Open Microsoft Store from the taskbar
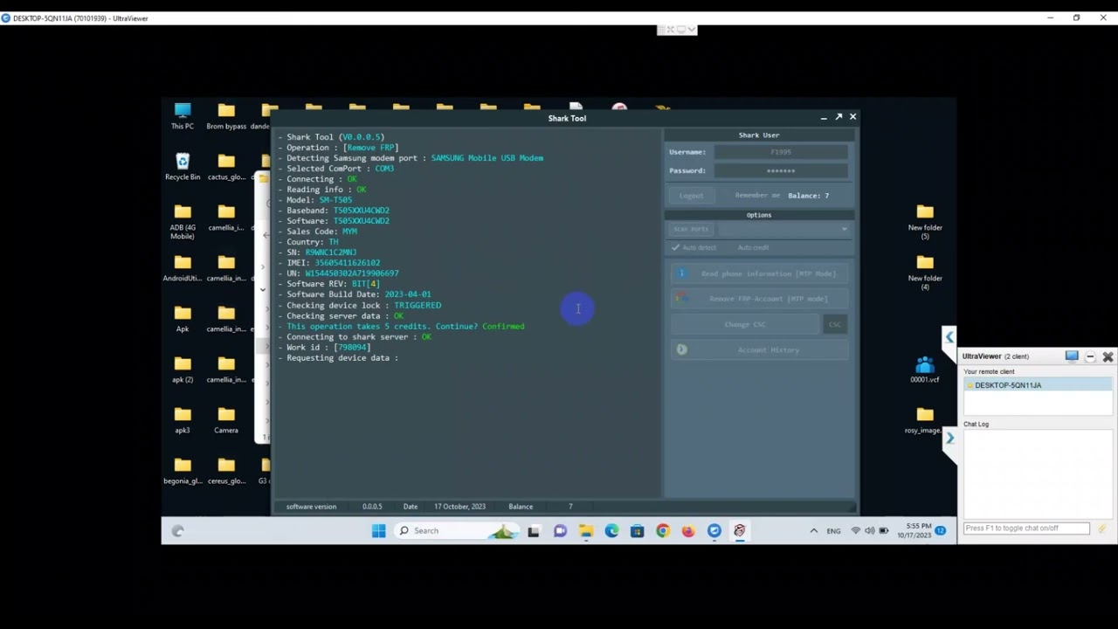Image resolution: width=1118 pixels, height=629 pixels. click(637, 530)
